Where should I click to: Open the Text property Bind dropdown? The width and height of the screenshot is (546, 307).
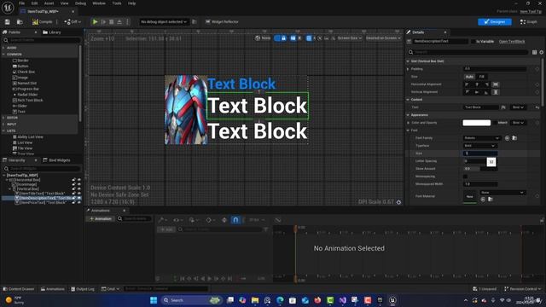518,107
